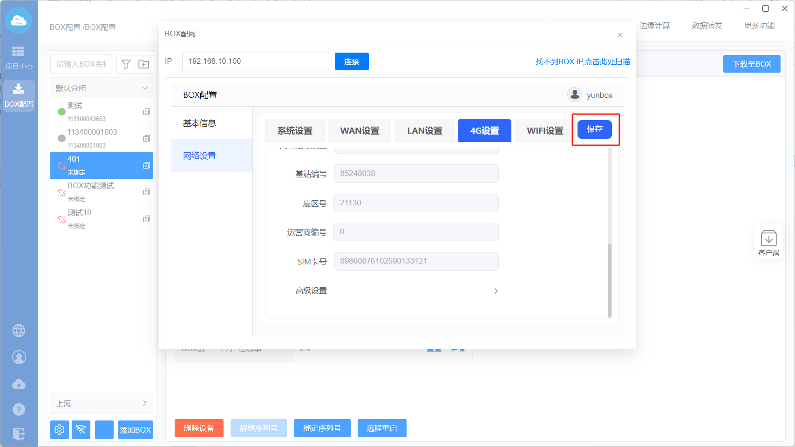Viewport: 795px width, 447px height.
Task: Open the globe icon in sidebar
Action: coord(19,331)
